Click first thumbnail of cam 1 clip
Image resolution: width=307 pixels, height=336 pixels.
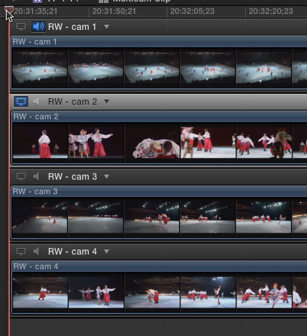pos(39,68)
